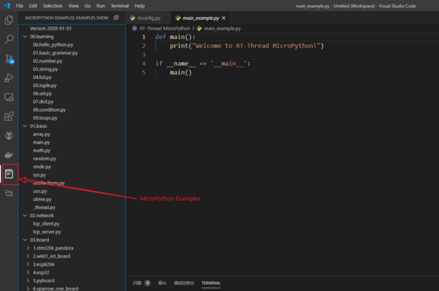Open the PlatformIO alien icon view
The image size is (439, 291).
[9, 135]
